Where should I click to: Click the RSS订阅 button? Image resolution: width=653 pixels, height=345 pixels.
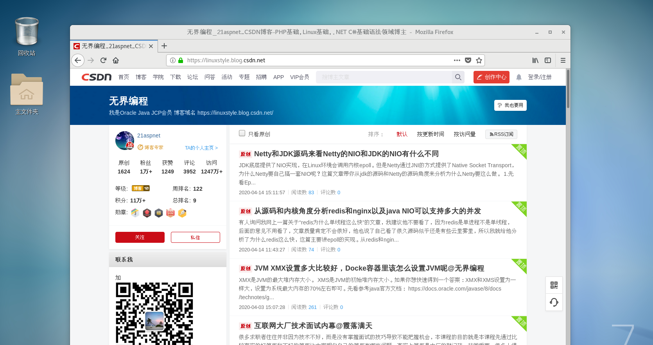click(x=501, y=134)
